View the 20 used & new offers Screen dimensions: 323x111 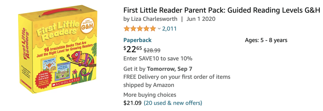click(x=173, y=103)
